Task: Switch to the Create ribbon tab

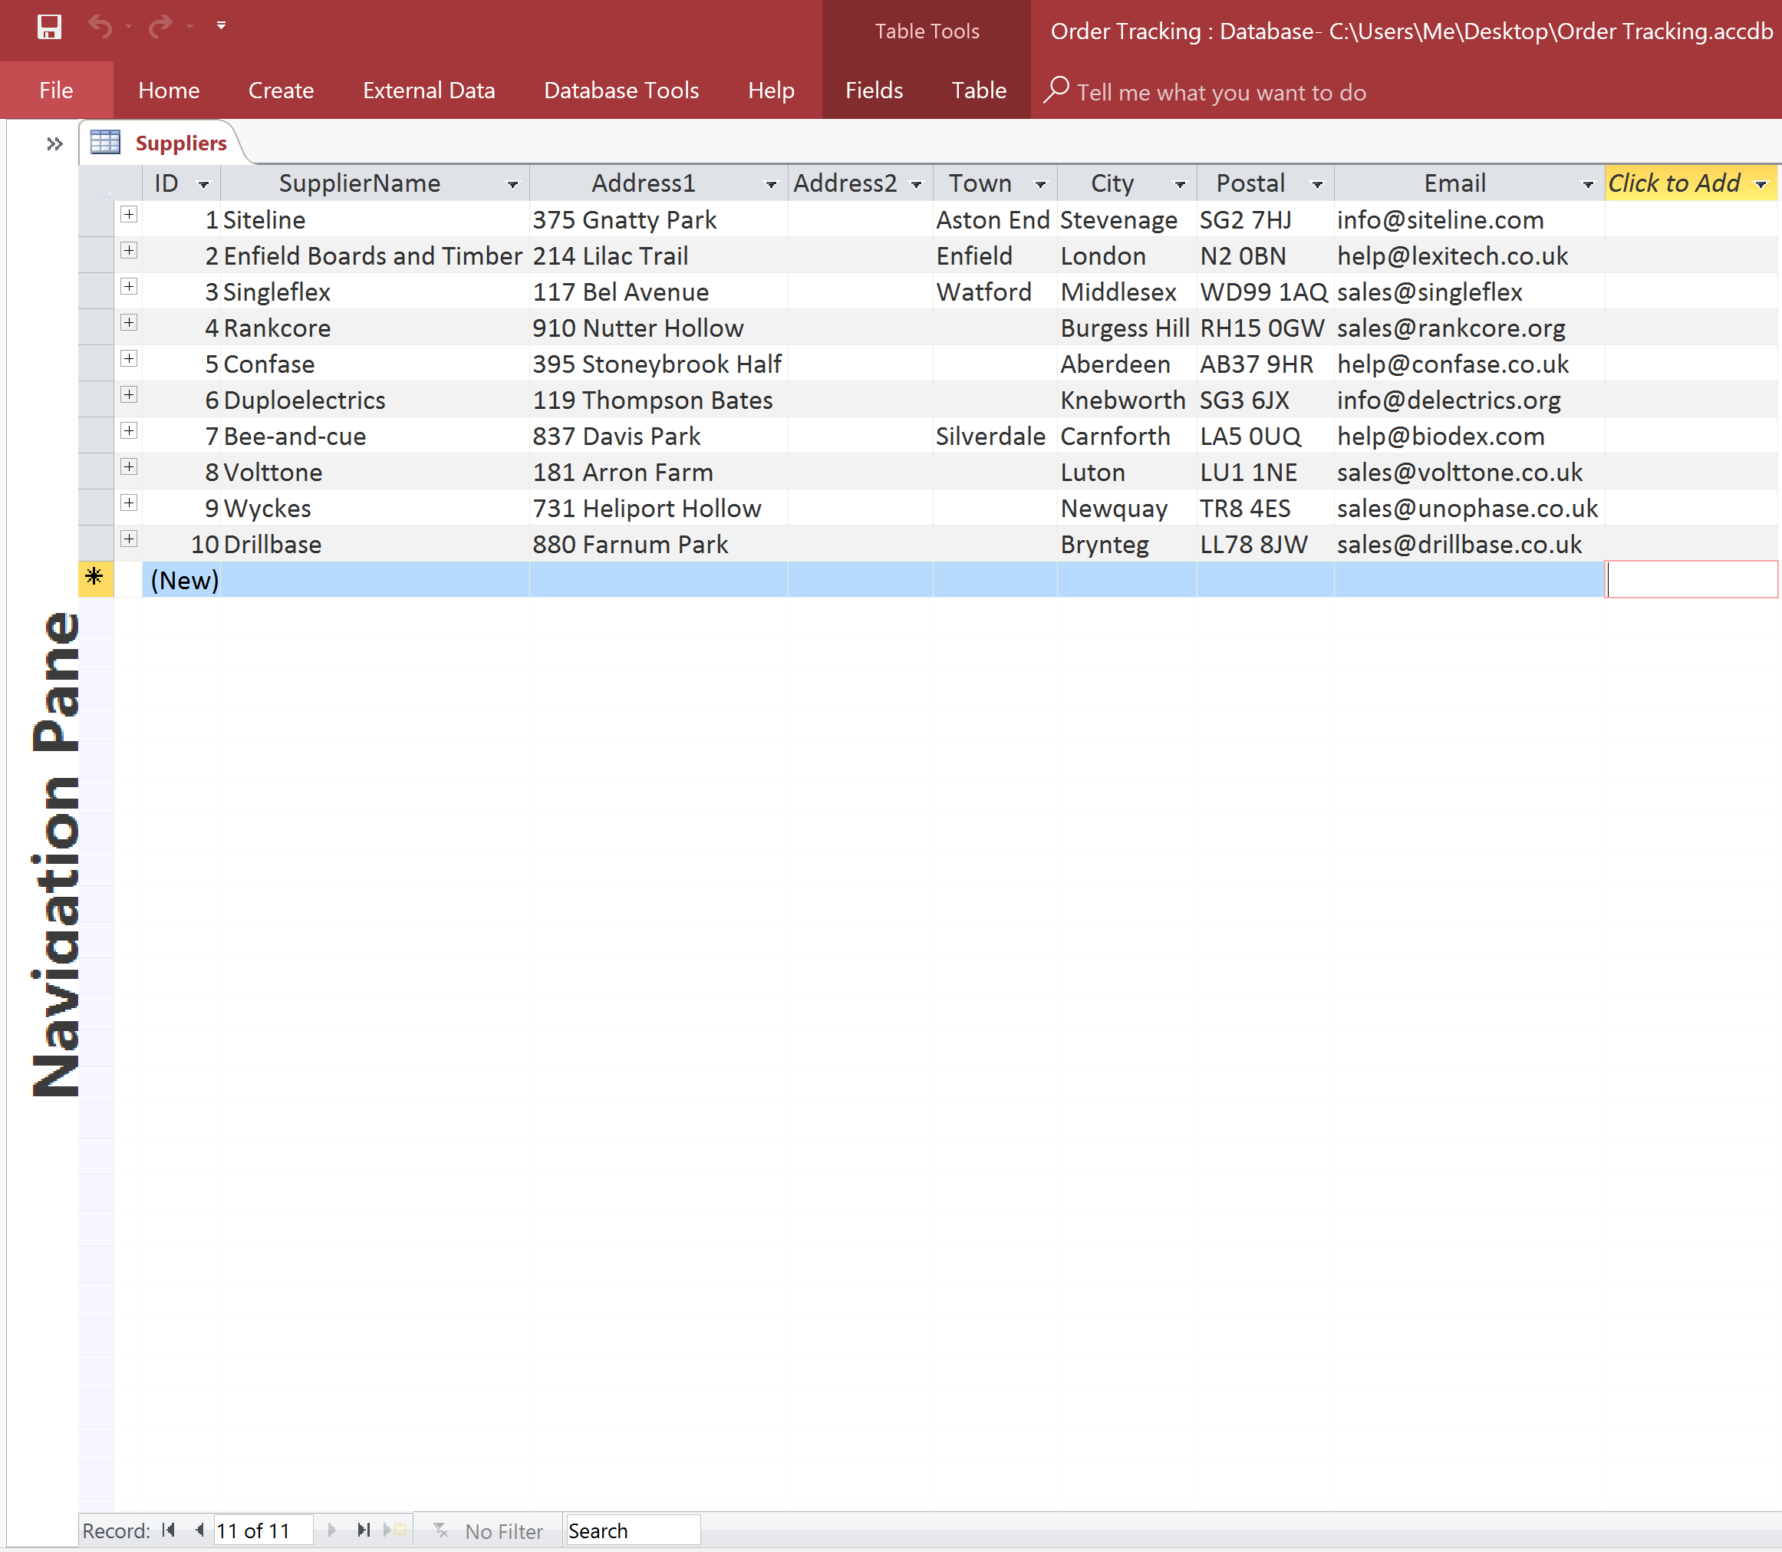Action: [x=281, y=90]
